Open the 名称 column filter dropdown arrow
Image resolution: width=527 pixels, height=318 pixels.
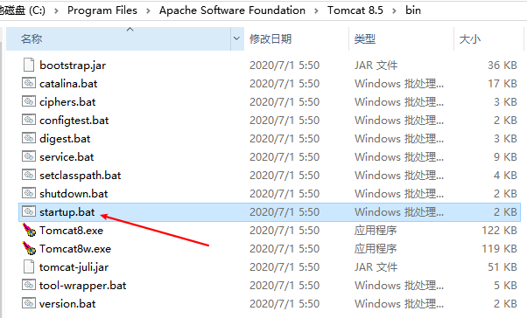click(236, 38)
